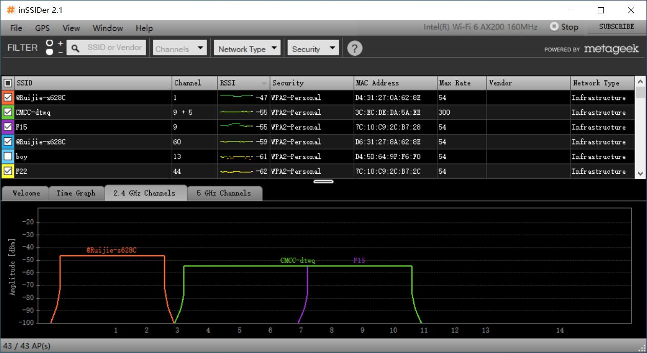Click the -62 RSSI value

click(262, 171)
